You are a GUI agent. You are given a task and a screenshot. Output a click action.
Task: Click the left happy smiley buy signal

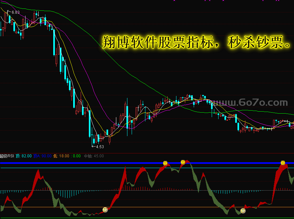[x=105, y=210]
